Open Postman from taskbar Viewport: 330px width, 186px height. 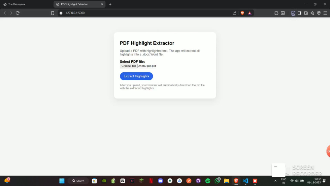pos(189,181)
